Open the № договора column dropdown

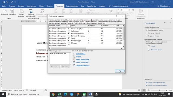tap(114, 26)
